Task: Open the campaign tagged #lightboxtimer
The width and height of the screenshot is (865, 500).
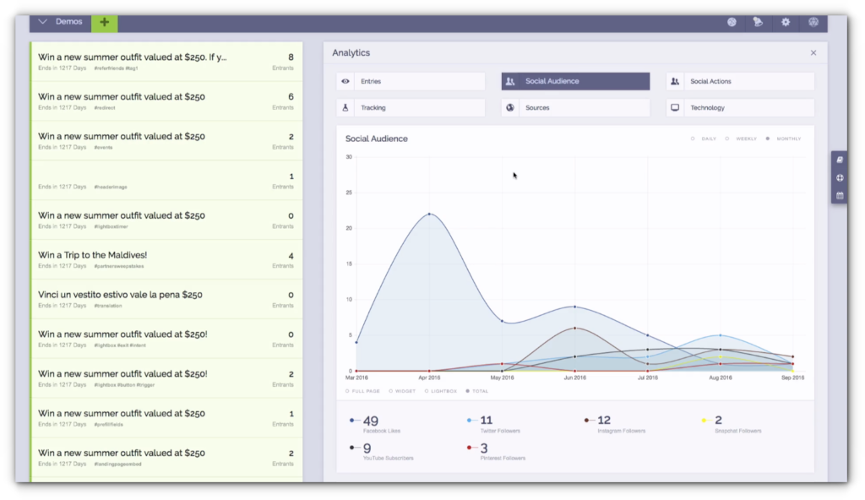Action: coord(166,220)
